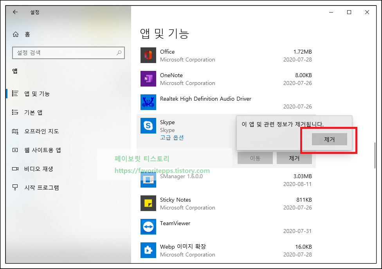Open 웹 사이트용 앱 menu item
This screenshot has height=269, width=382.
pyautogui.click(x=43, y=150)
